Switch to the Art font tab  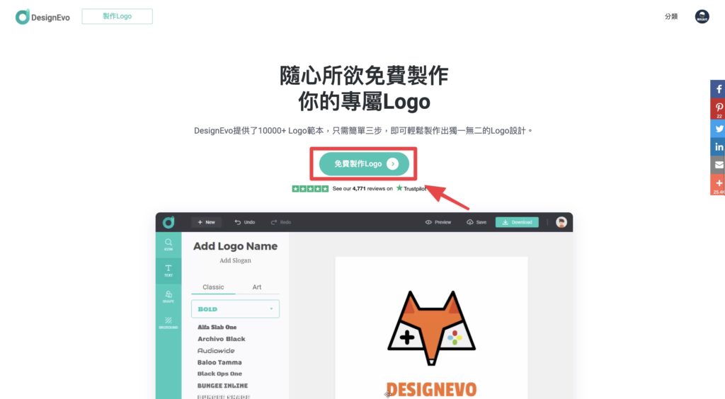coord(257,287)
